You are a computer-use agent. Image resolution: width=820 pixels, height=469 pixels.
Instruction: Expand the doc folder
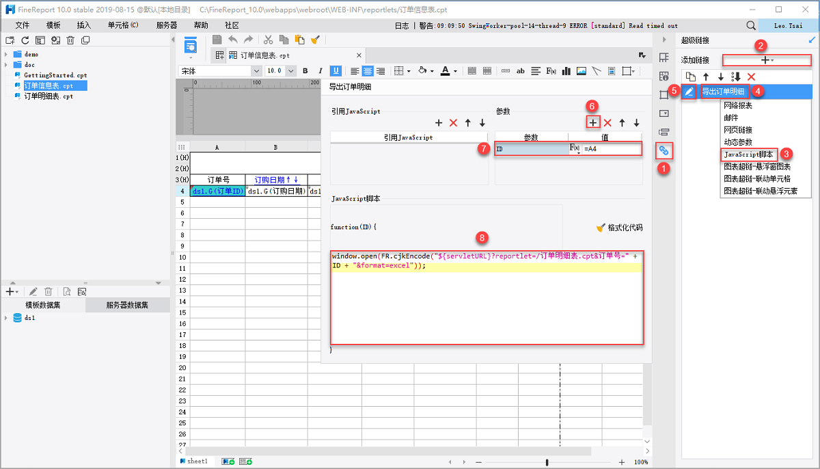(x=6, y=65)
